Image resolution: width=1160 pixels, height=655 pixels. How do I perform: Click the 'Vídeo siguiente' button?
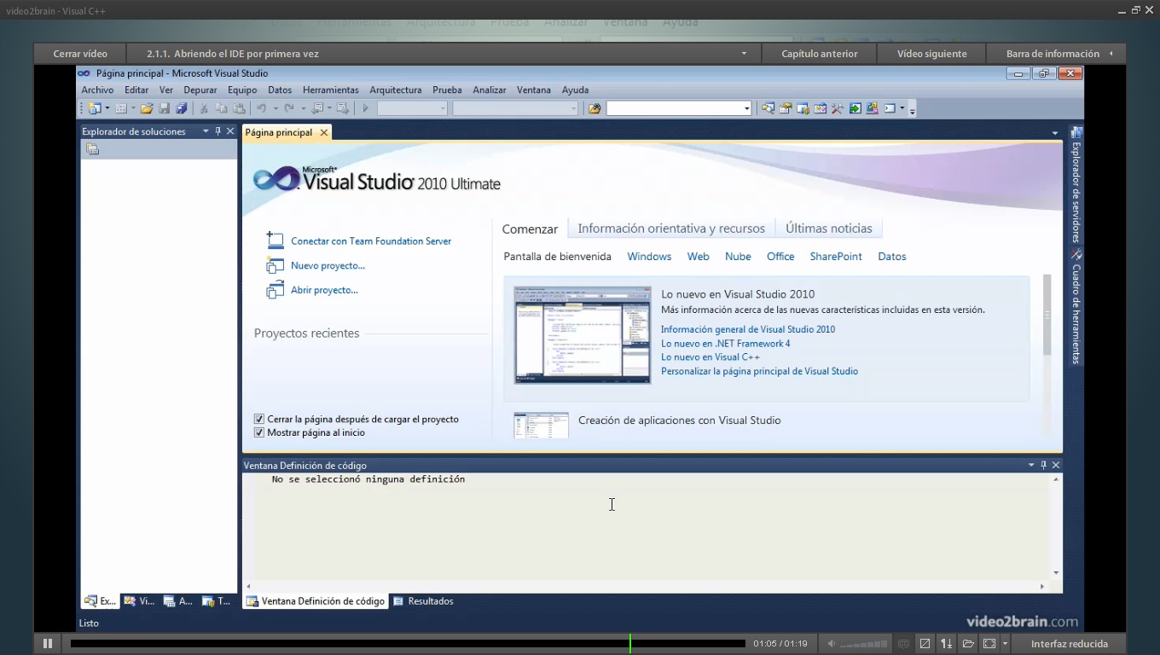(x=931, y=54)
